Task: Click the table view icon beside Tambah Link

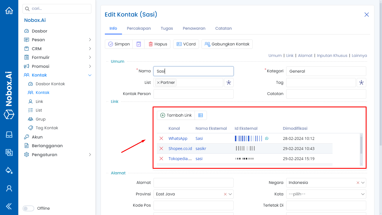Action: click(x=200, y=115)
